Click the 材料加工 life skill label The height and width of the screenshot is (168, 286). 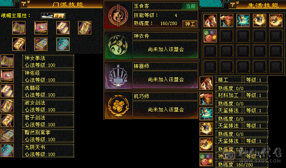[x=229, y=95]
